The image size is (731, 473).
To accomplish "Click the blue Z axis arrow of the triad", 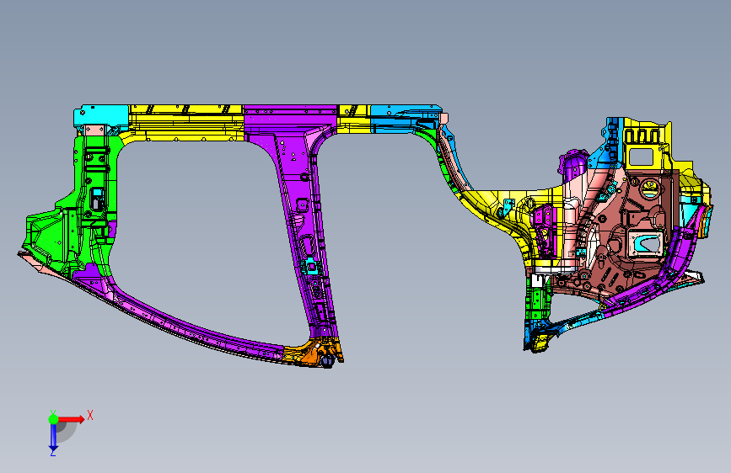I will pyautogui.click(x=53, y=437).
